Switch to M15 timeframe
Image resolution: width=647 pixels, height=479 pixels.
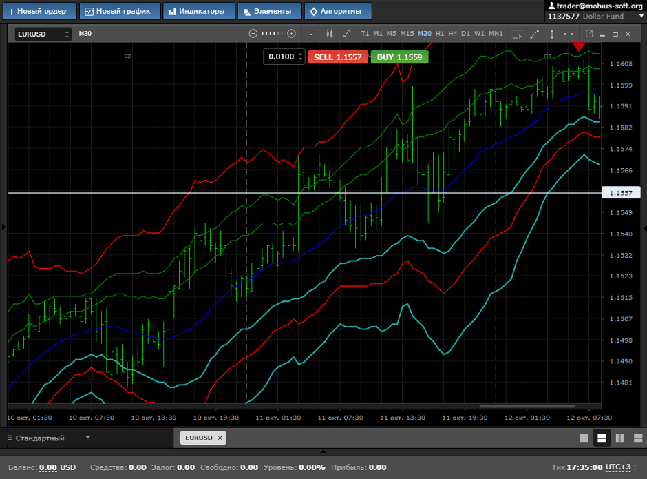pos(407,34)
